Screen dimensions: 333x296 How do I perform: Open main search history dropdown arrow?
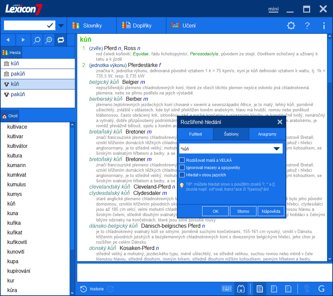point(61,26)
